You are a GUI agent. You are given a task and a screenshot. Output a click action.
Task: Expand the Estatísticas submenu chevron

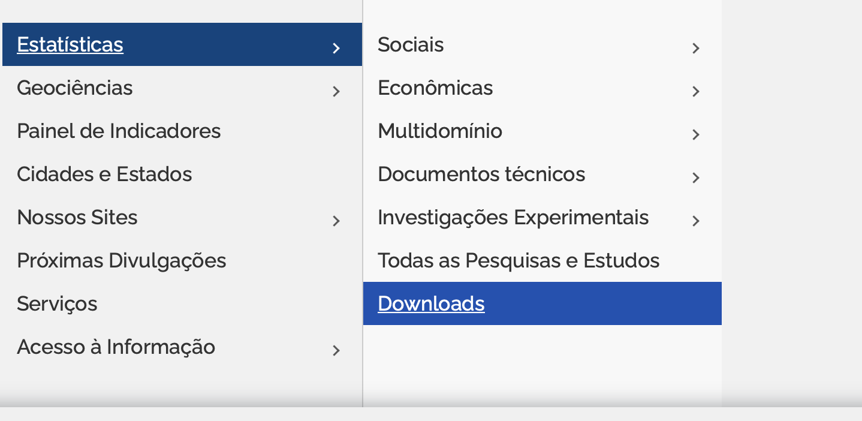[x=336, y=48]
